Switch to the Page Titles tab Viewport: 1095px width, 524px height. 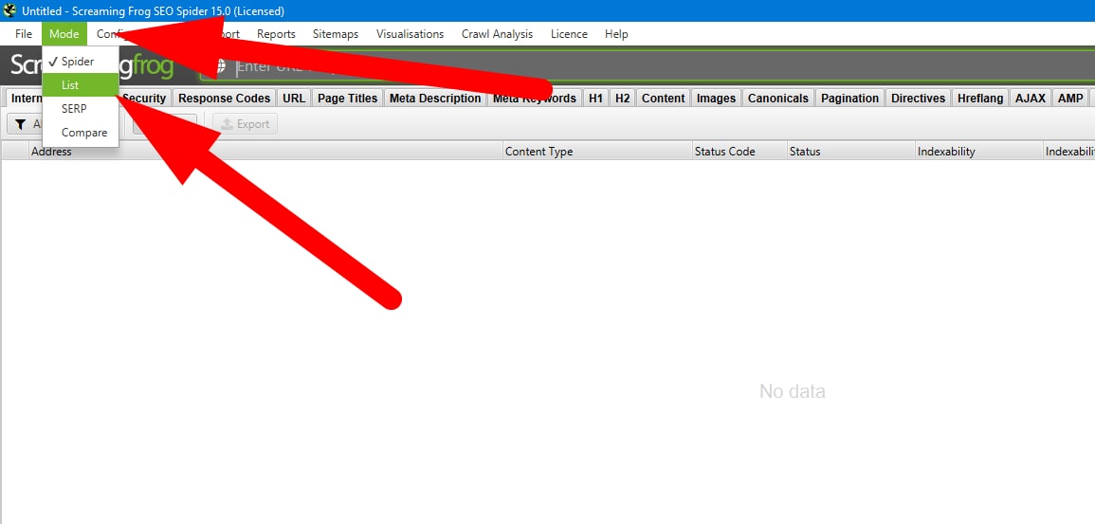pos(347,99)
